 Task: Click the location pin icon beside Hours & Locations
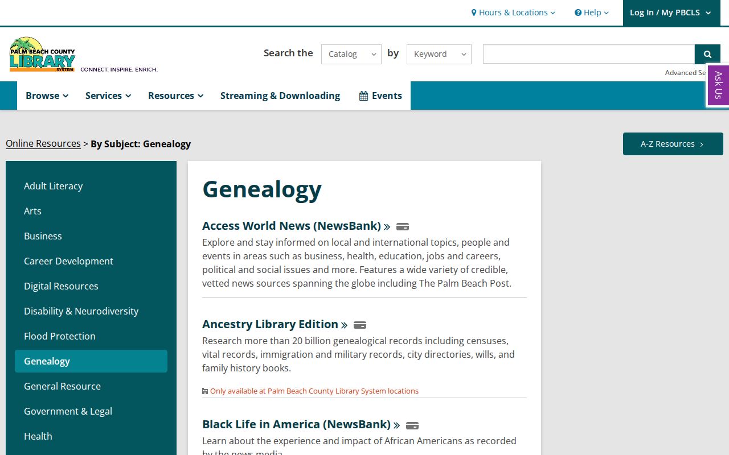coord(474,13)
